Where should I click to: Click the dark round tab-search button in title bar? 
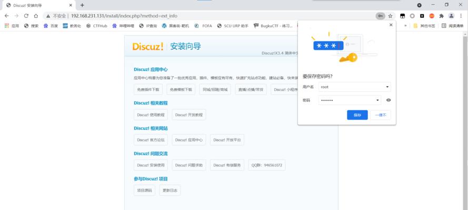pos(420,5)
